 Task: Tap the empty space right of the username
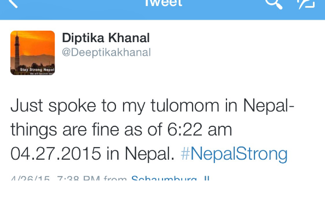[x=236, y=45]
